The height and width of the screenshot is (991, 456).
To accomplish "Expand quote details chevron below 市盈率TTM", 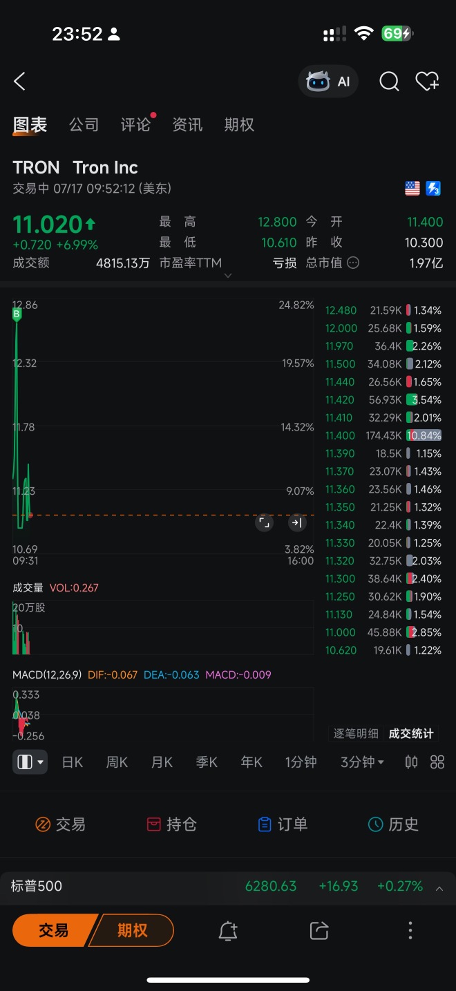I will [x=228, y=276].
